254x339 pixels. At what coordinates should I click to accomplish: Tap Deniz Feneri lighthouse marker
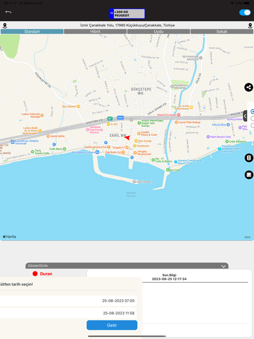[134, 181]
